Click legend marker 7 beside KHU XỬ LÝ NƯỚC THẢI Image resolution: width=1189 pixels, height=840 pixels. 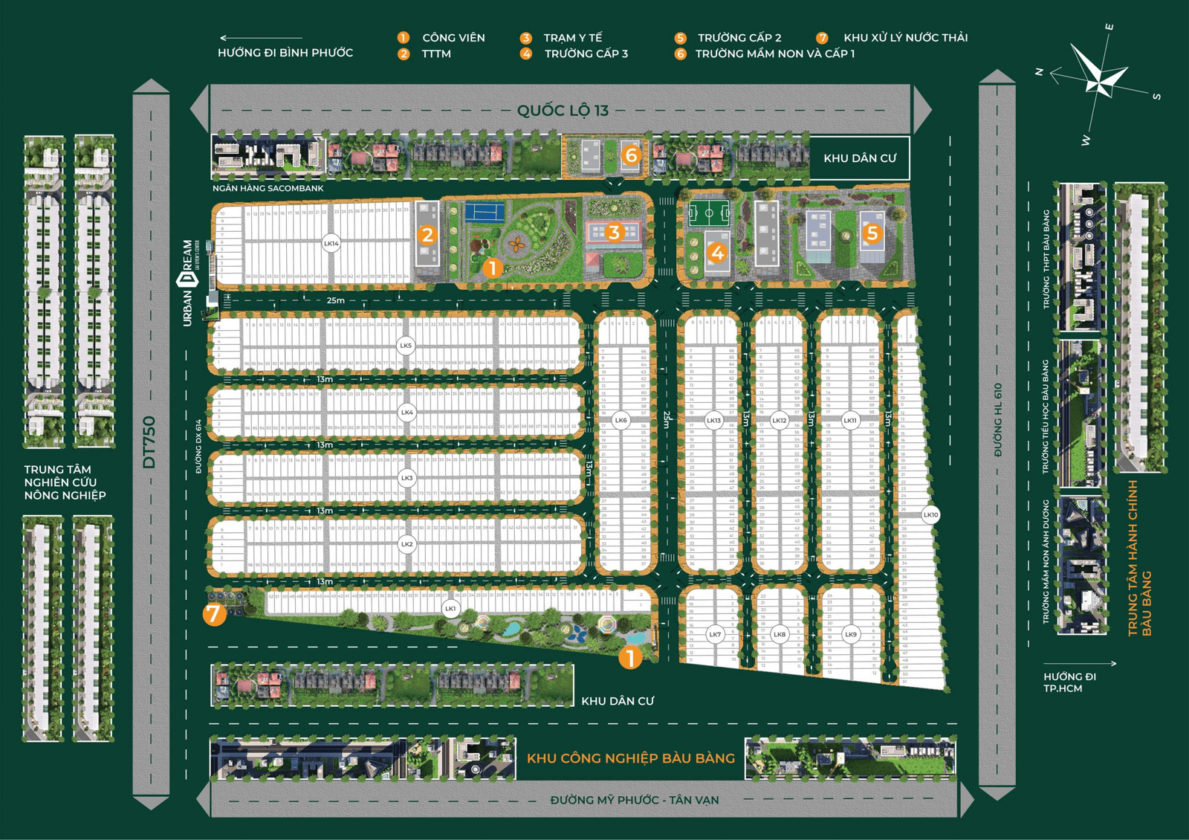point(822,38)
